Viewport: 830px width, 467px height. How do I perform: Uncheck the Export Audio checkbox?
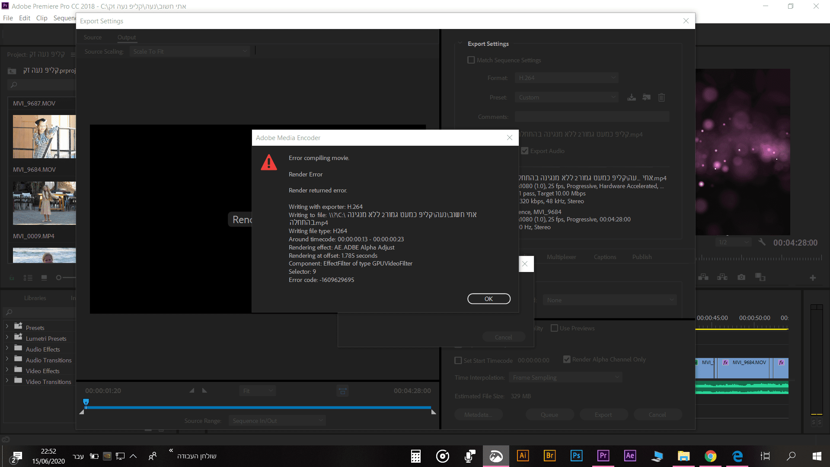525,151
